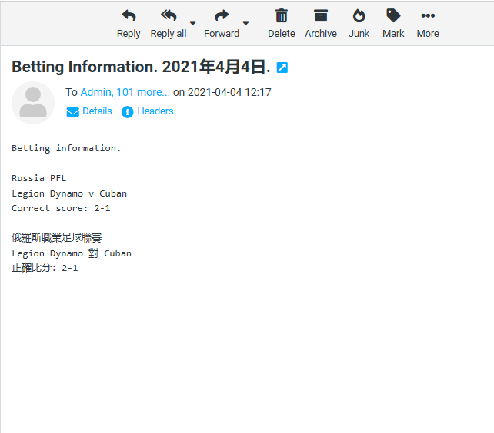Click the info icon beside Headers
Viewport: 494px width, 433px height.
128,112
